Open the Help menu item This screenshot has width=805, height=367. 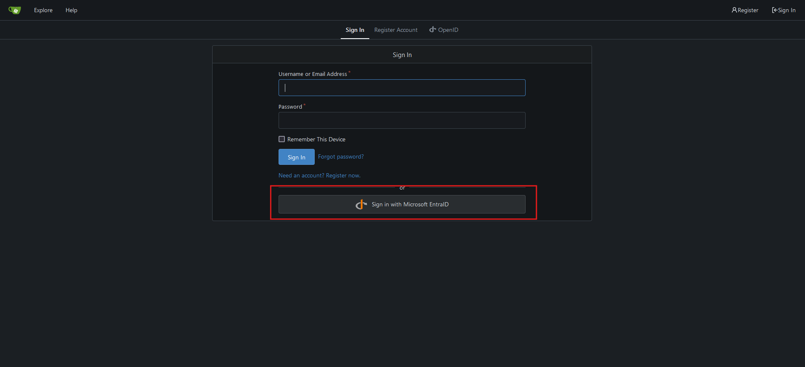[x=71, y=10]
